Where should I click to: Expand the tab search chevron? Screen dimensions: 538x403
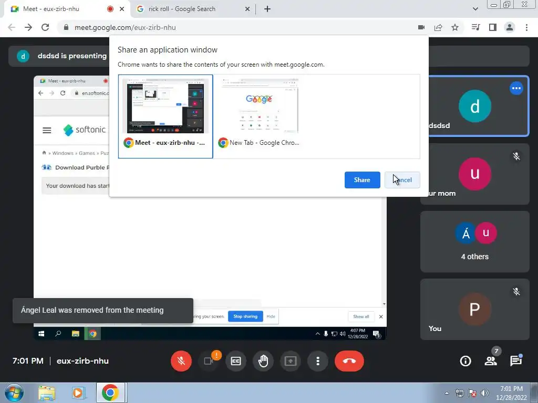(475, 9)
